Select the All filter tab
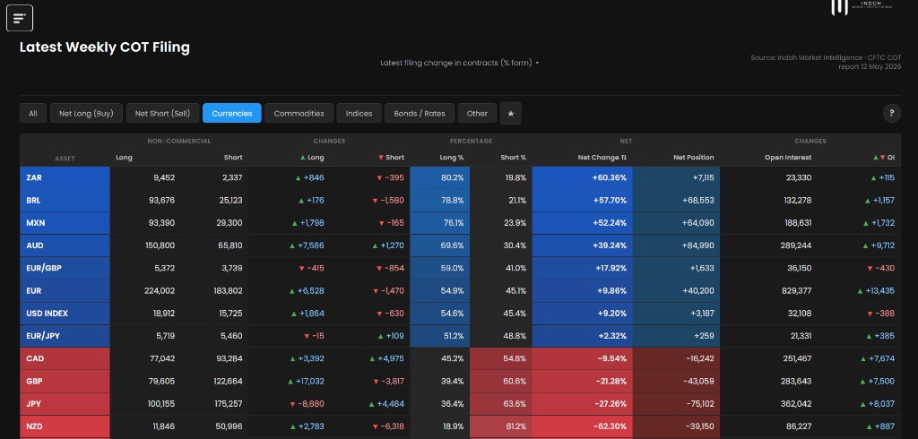 (x=33, y=114)
